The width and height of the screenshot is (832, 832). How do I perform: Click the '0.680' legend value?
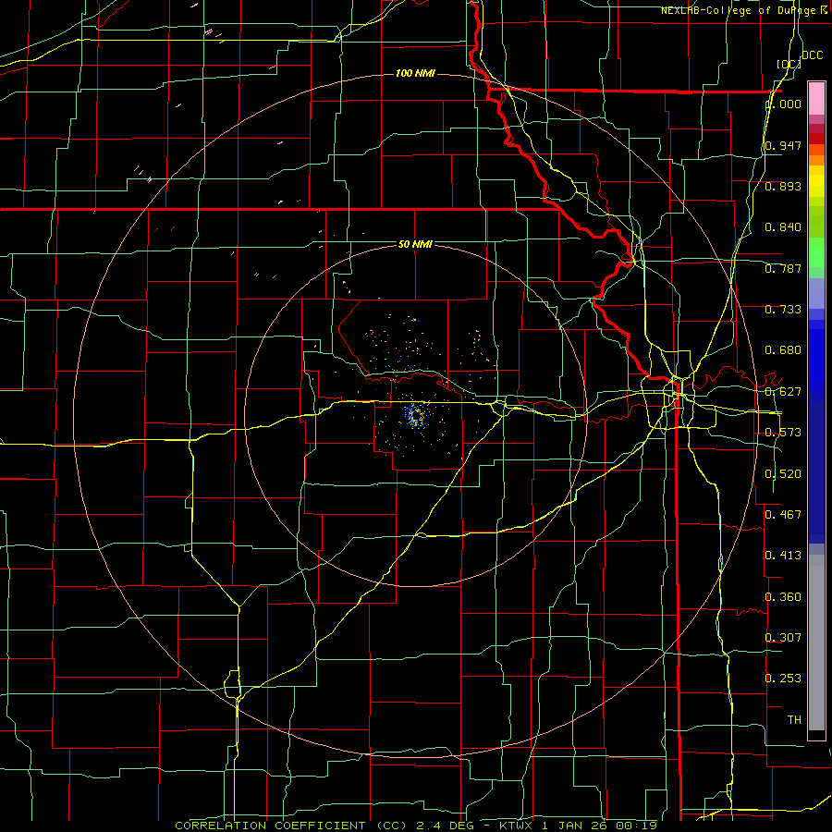pos(783,350)
